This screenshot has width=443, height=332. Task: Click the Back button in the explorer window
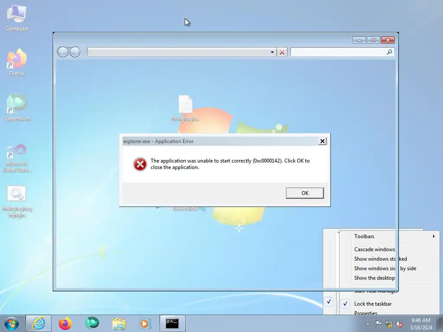pyautogui.click(x=63, y=52)
